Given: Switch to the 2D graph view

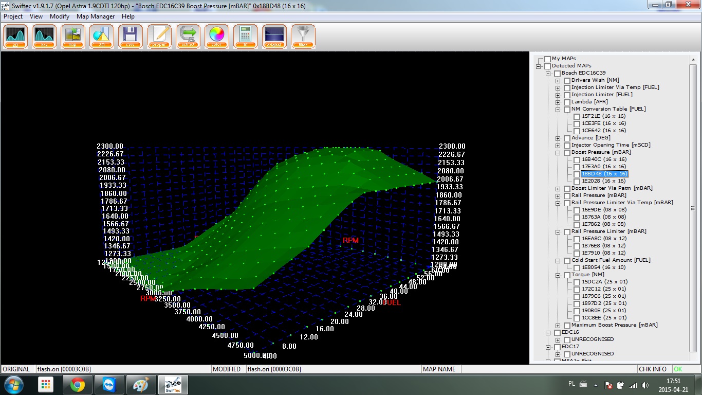Looking at the screenshot, I should pyautogui.click(x=15, y=36).
